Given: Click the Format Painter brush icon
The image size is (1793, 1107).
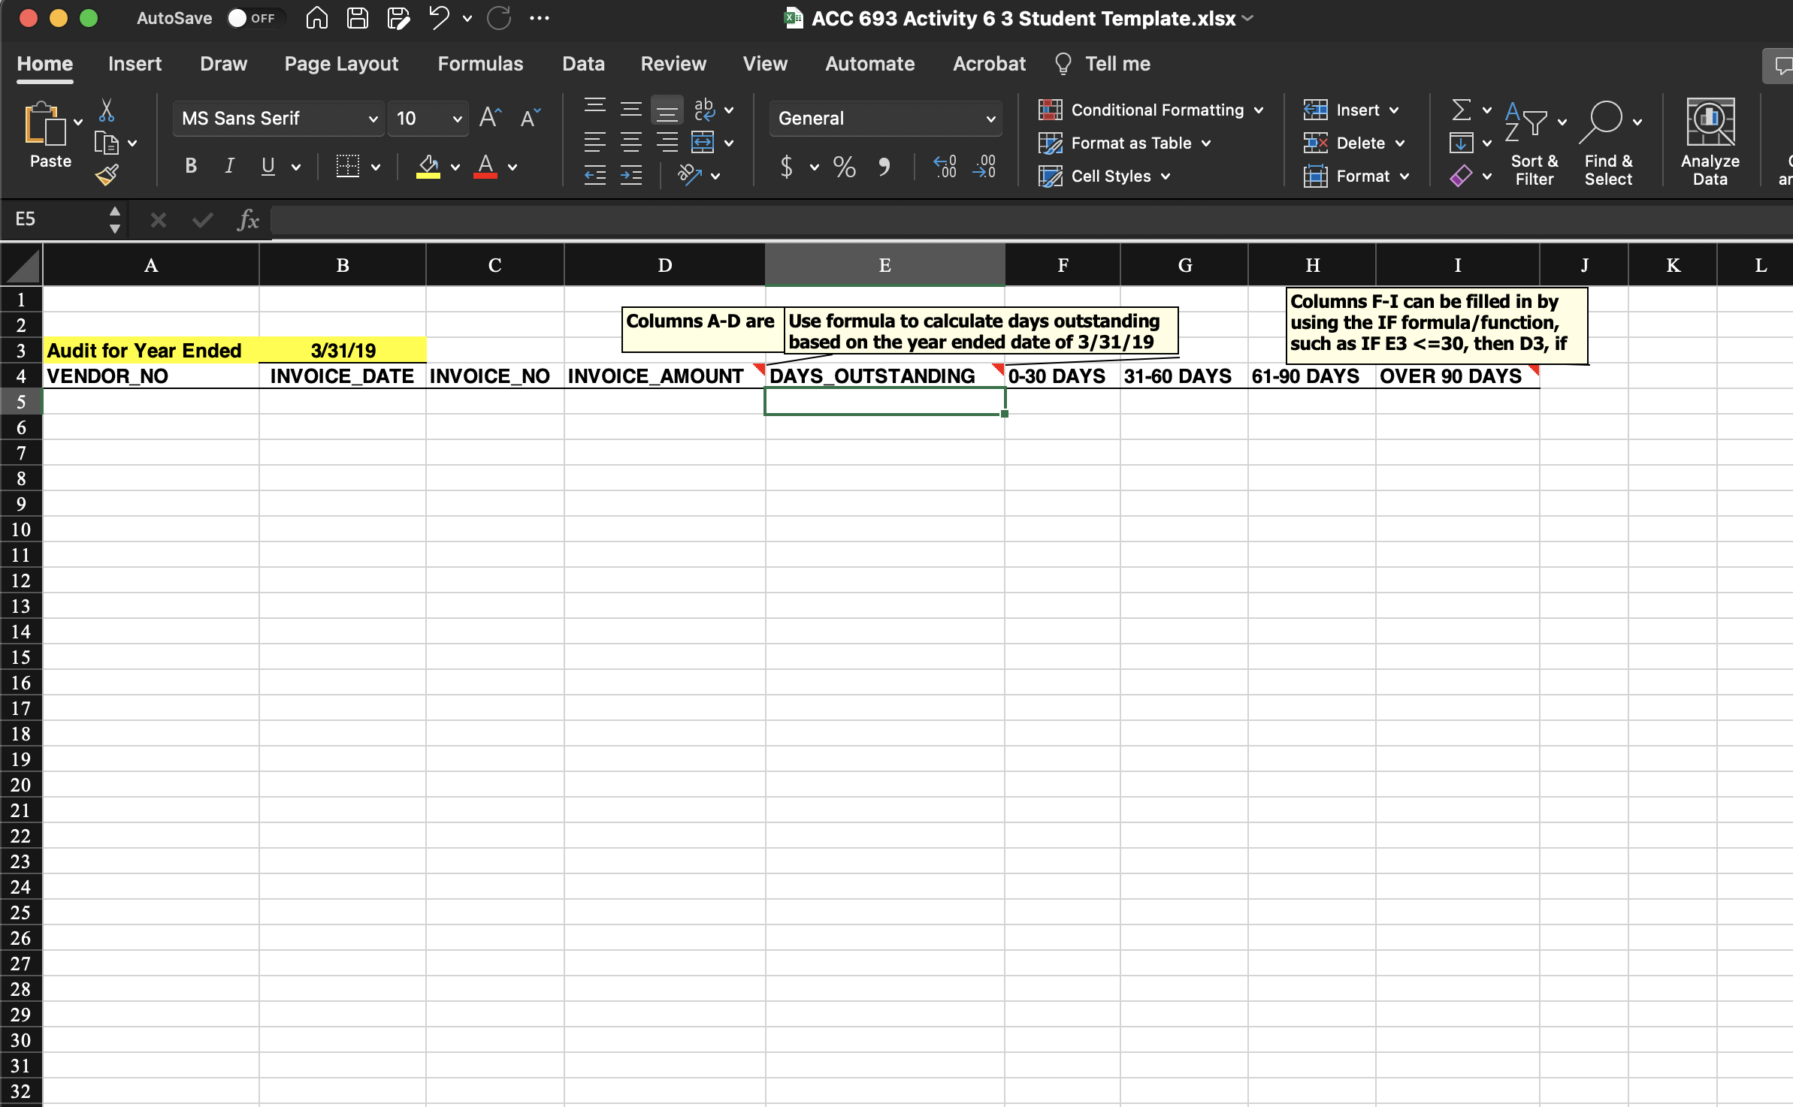Looking at the screenshot, I should click(x=107, y=175).
